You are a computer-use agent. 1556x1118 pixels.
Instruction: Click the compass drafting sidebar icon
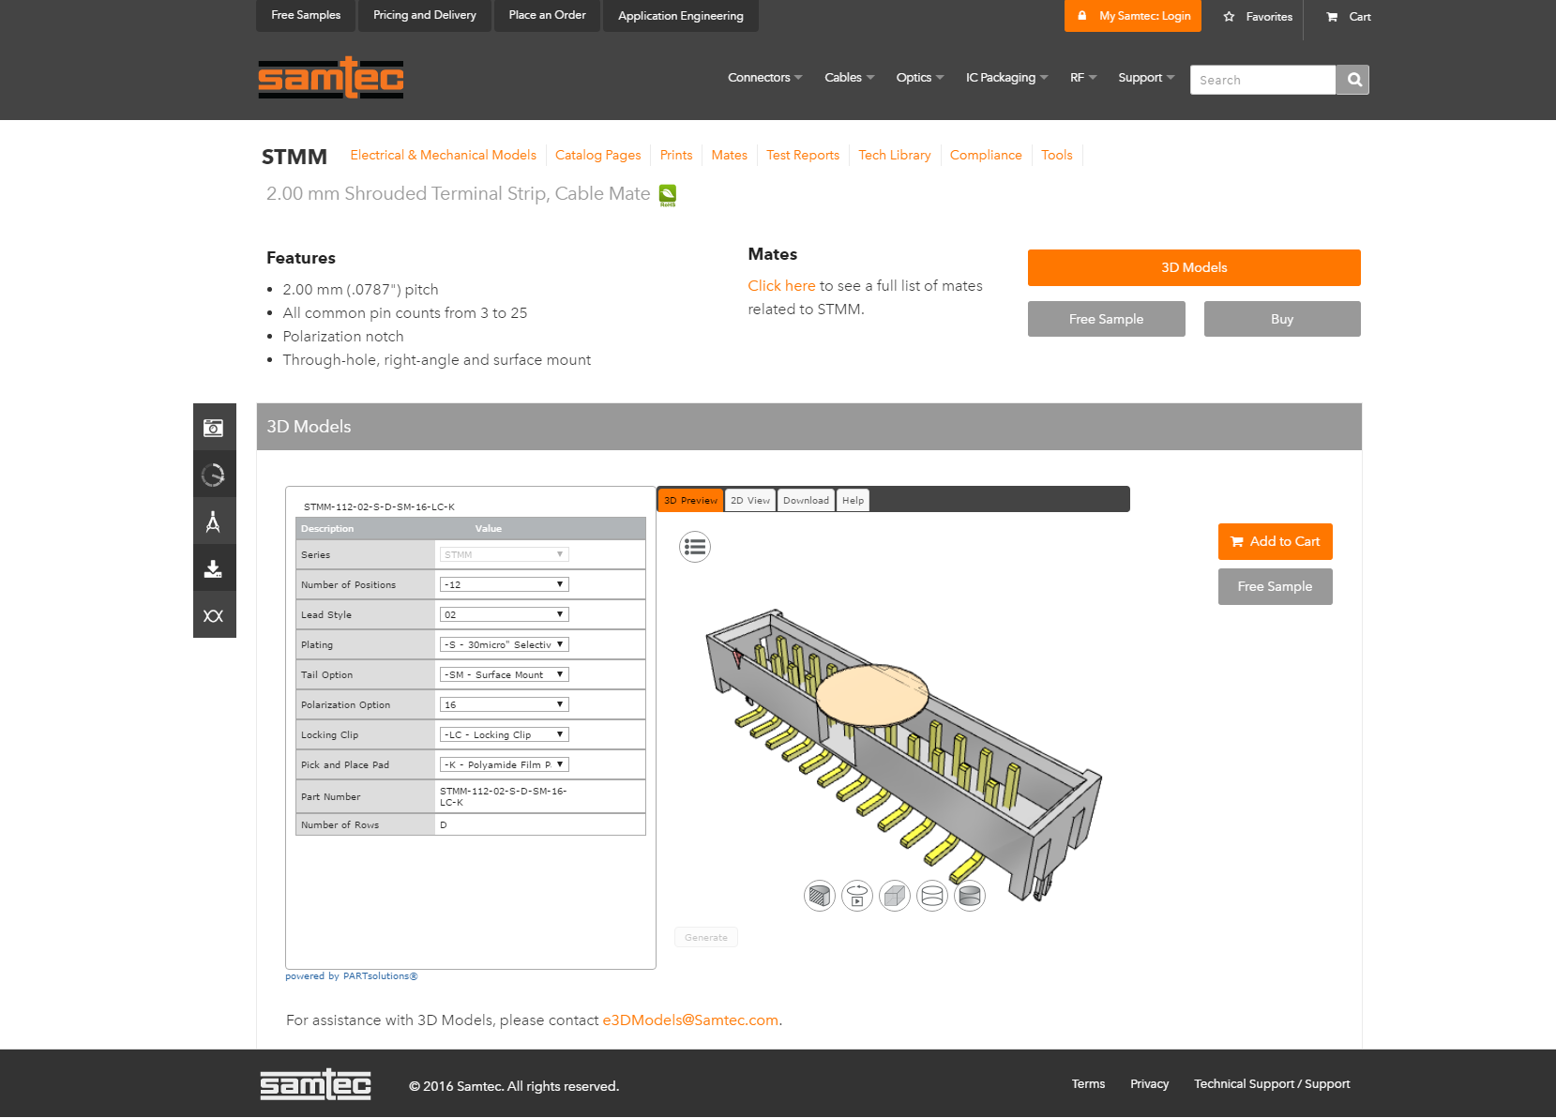(x=214, y=521)
